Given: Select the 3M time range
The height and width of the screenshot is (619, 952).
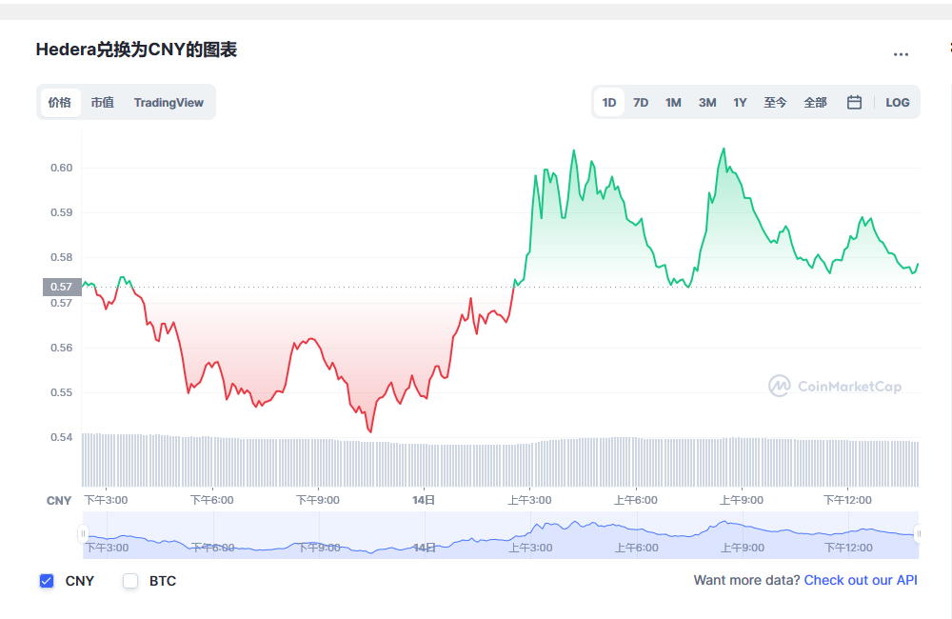Looking at the screenshot, I should pyautogui.click(x=707, y=102).
